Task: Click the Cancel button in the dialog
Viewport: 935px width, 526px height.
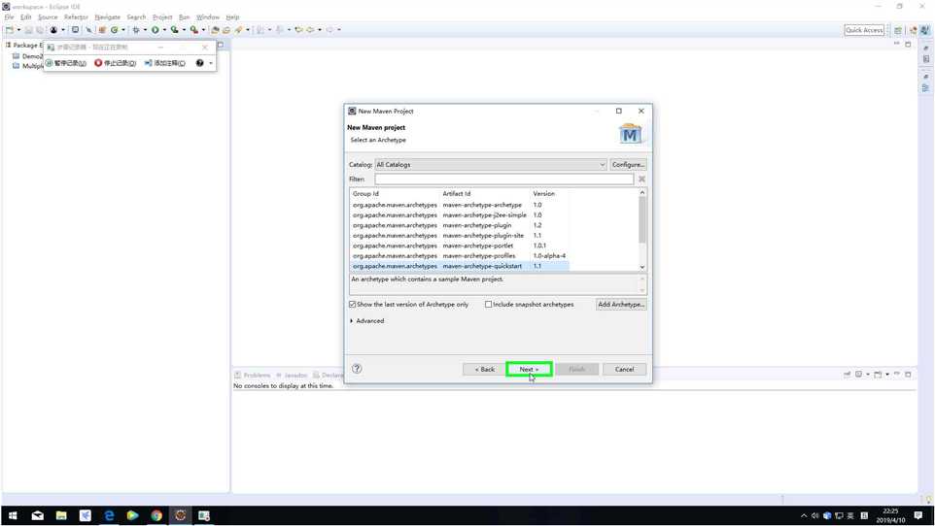Action: 624,370
